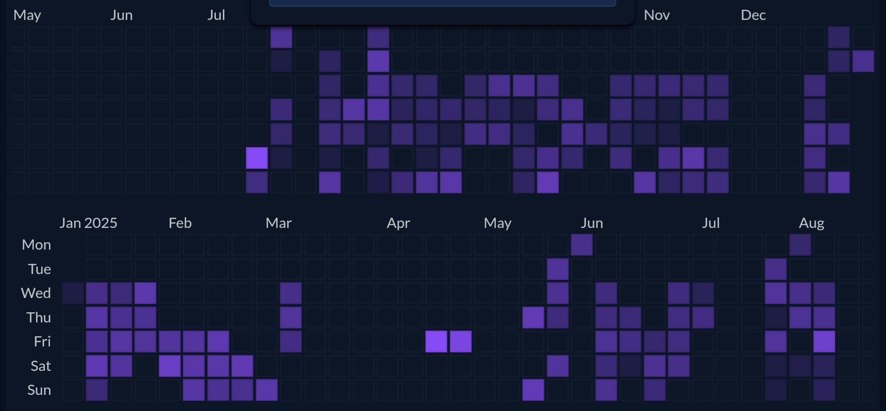Image resolution: width=886 pixels, height=411 pixels.
Task: Click the Feb month label
Action: click(x=180, y=223)
